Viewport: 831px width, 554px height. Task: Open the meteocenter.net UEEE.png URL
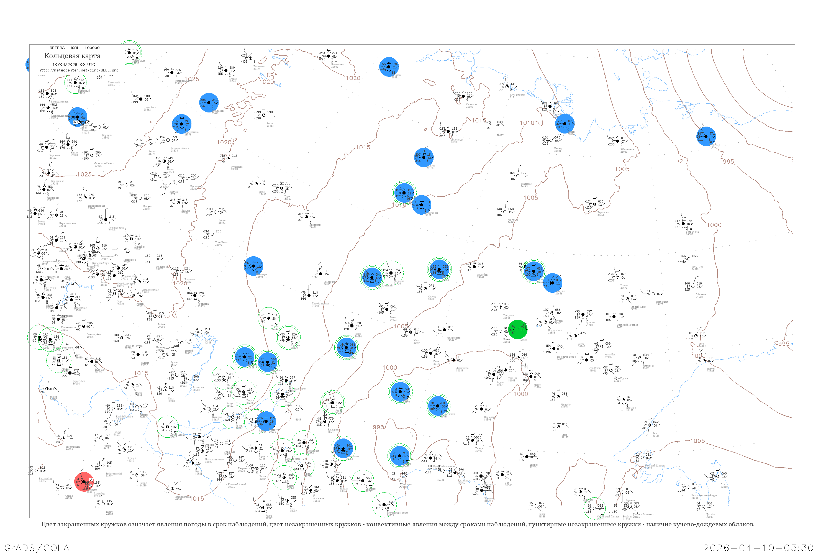pyautogui.click(x=78, y=70)
